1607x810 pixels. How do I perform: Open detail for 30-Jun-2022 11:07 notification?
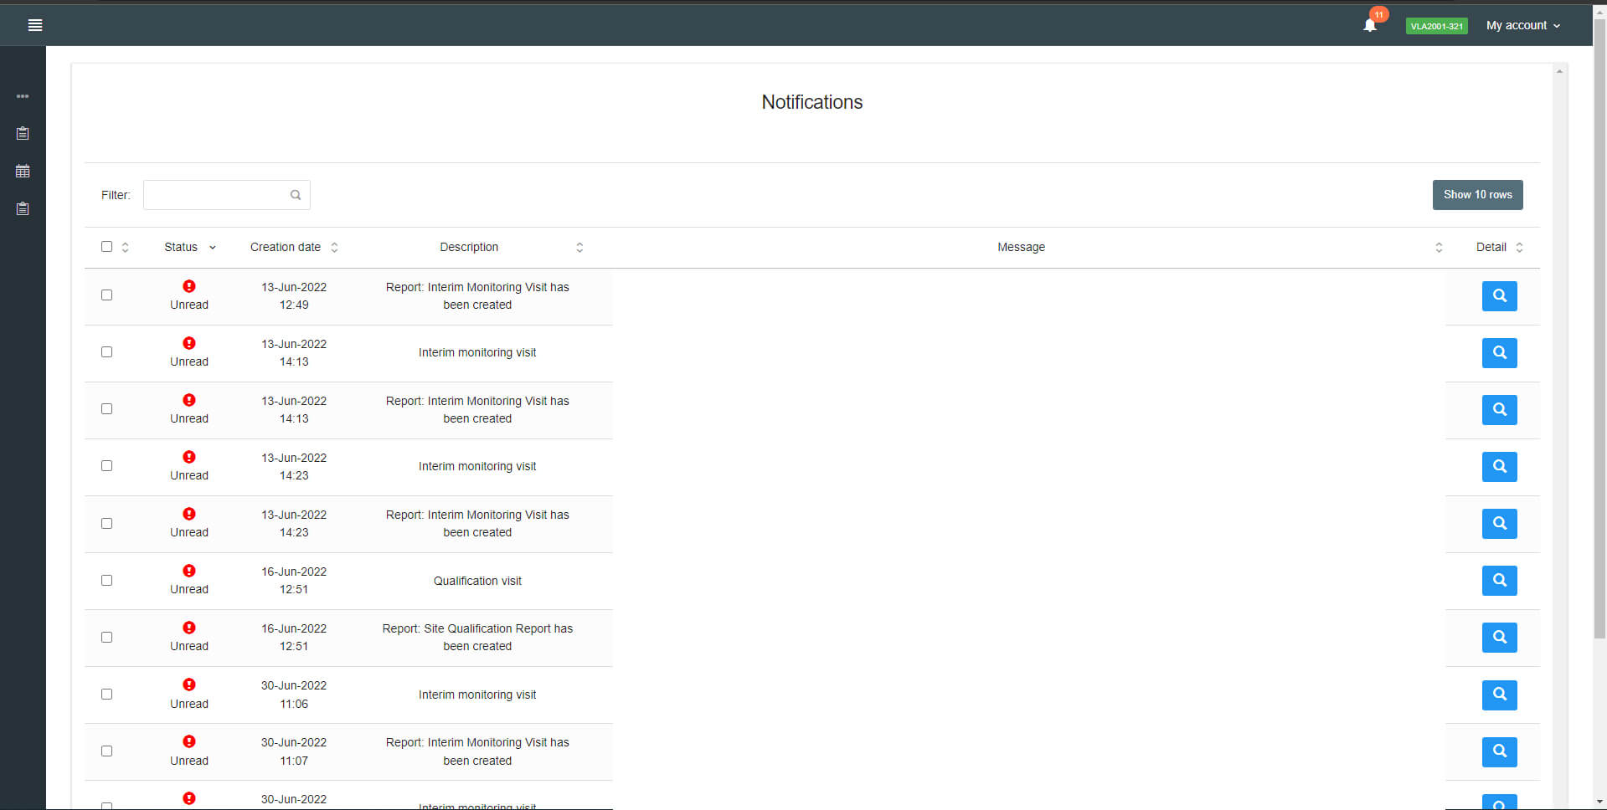click(x=1499, y=751)
